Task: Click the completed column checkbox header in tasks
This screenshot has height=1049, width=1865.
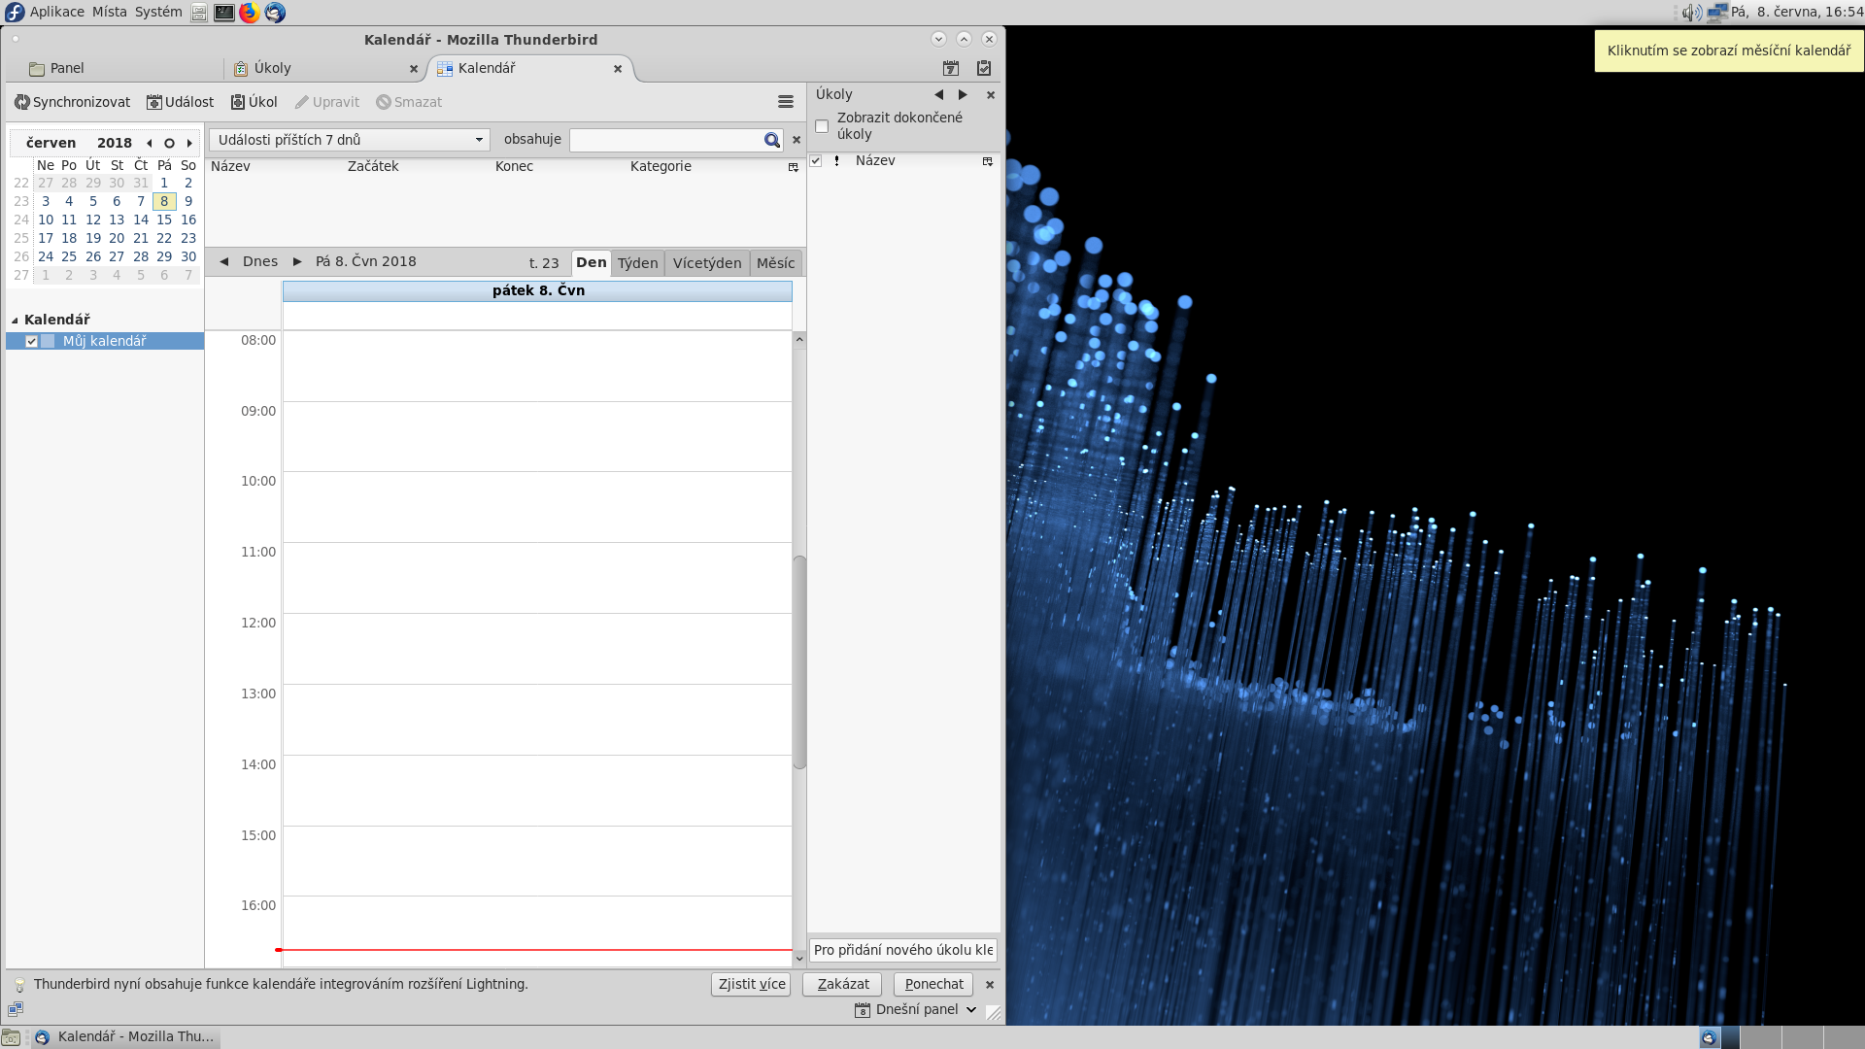Action: pyautogui.click(x=816, y=161)
